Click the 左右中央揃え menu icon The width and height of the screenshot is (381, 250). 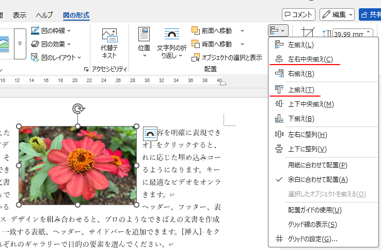click(x=279, y=59)
